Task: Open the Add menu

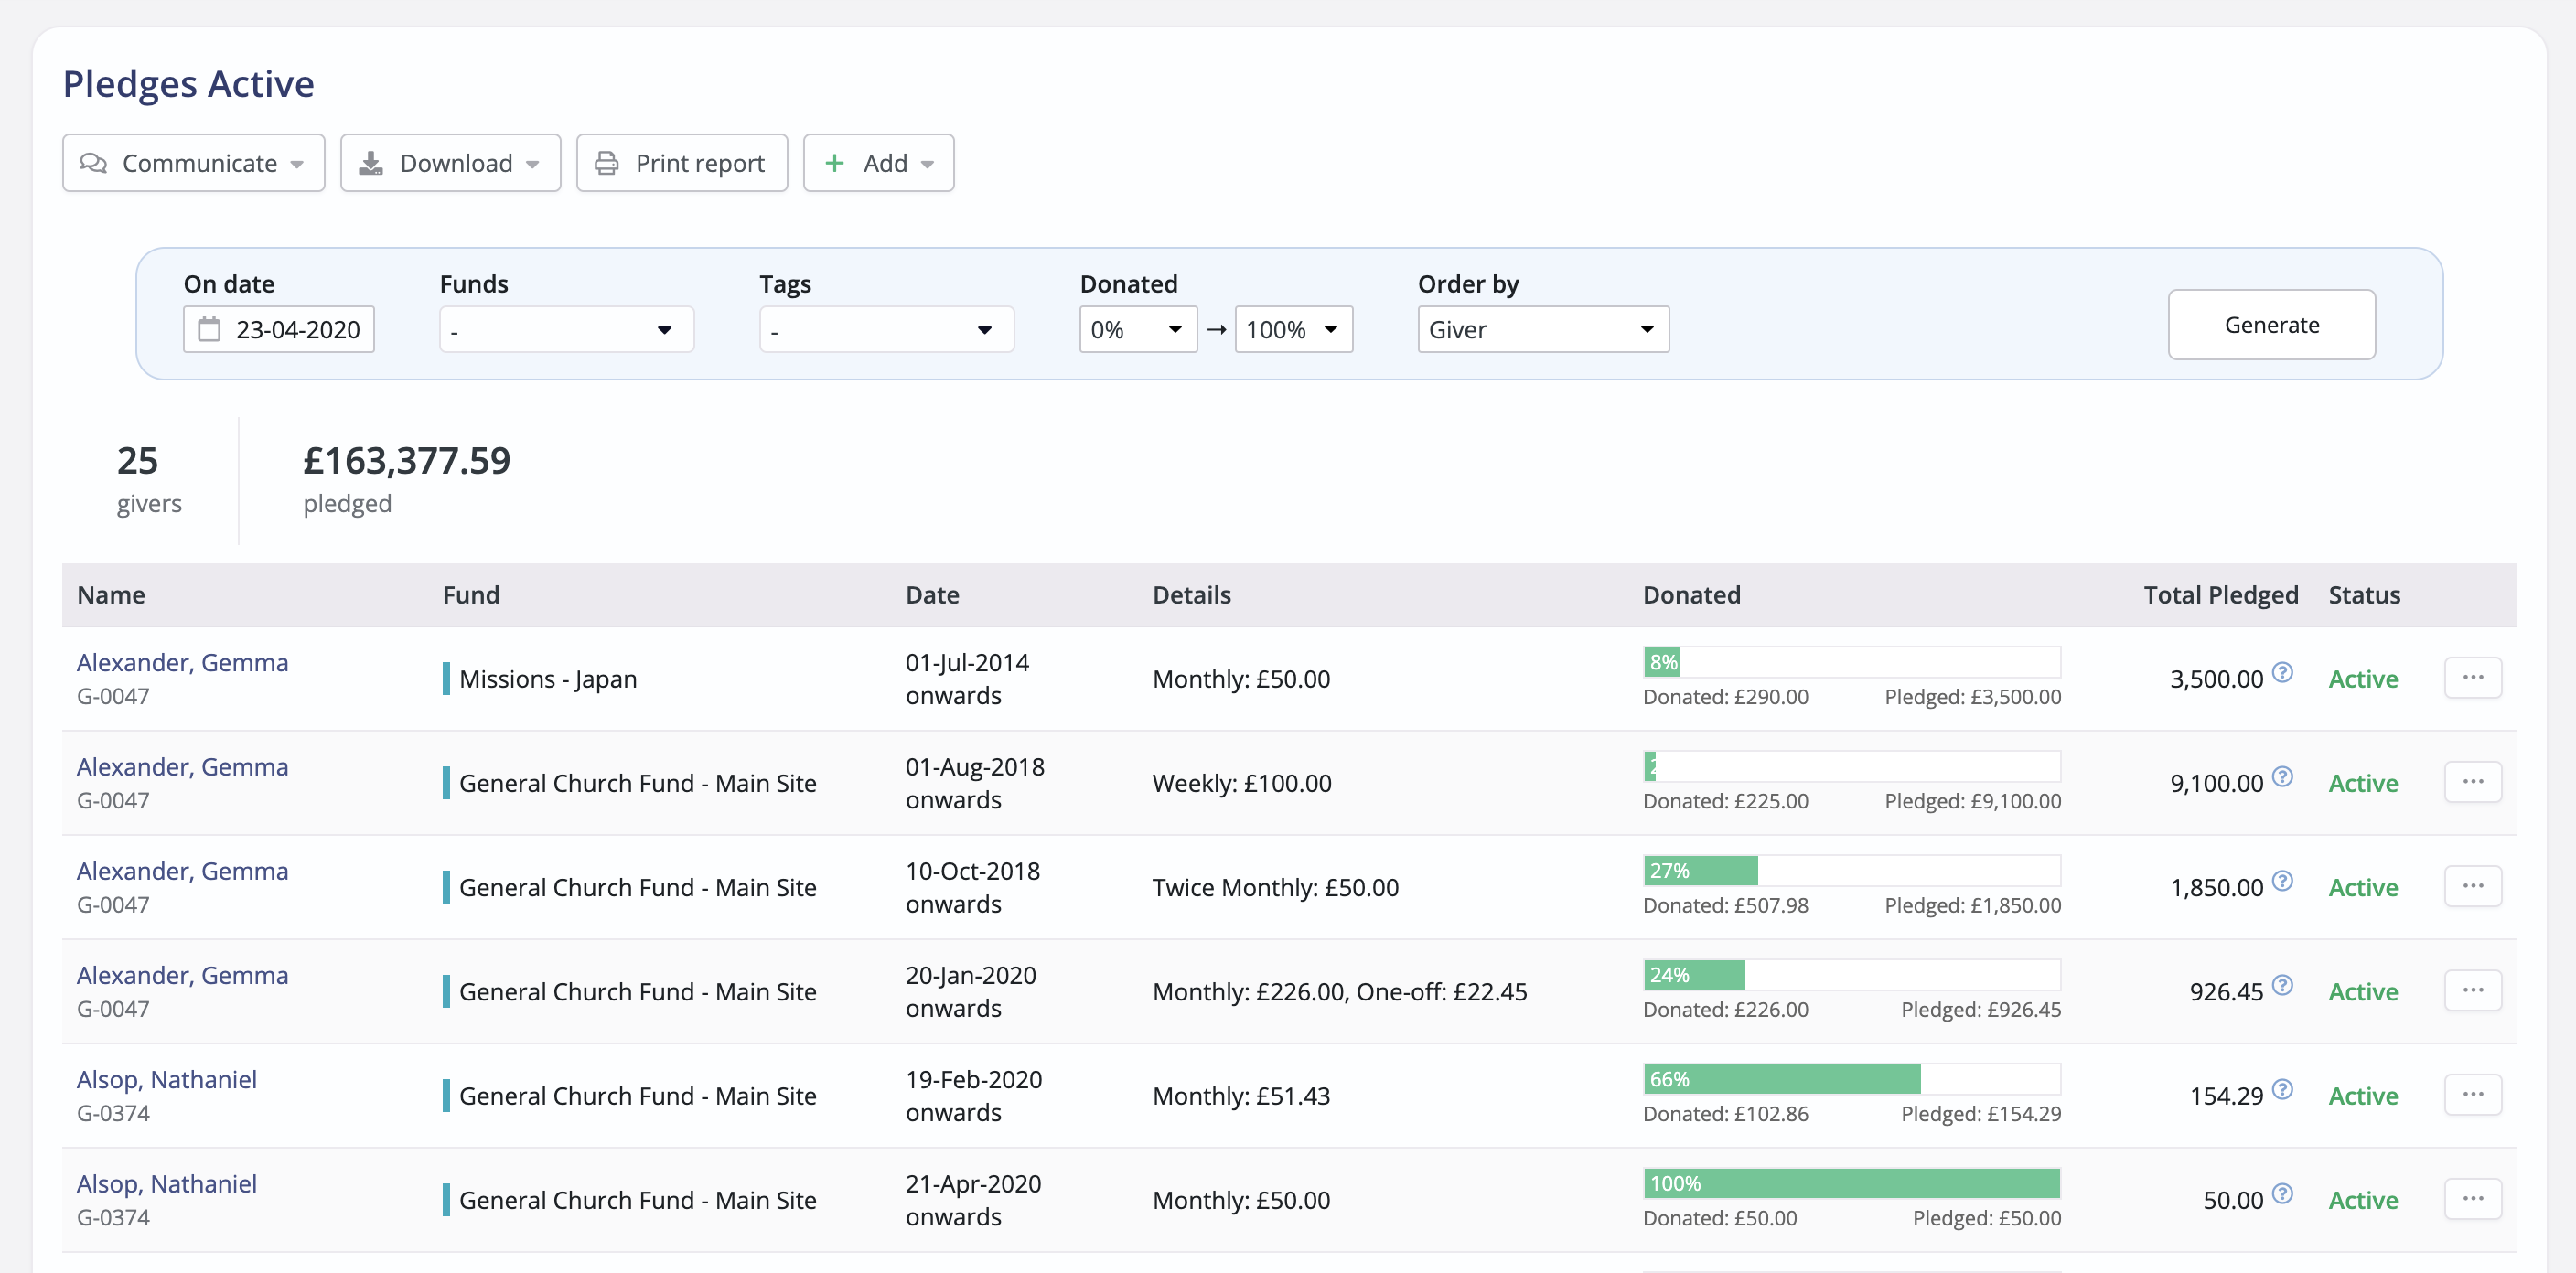Action: pyautogui.click(x=878, y=162)
